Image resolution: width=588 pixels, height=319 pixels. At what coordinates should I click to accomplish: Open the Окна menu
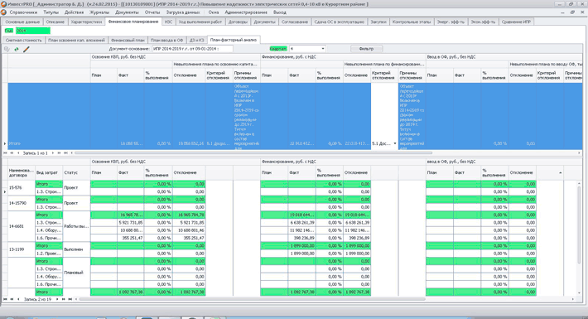[214, 12]
